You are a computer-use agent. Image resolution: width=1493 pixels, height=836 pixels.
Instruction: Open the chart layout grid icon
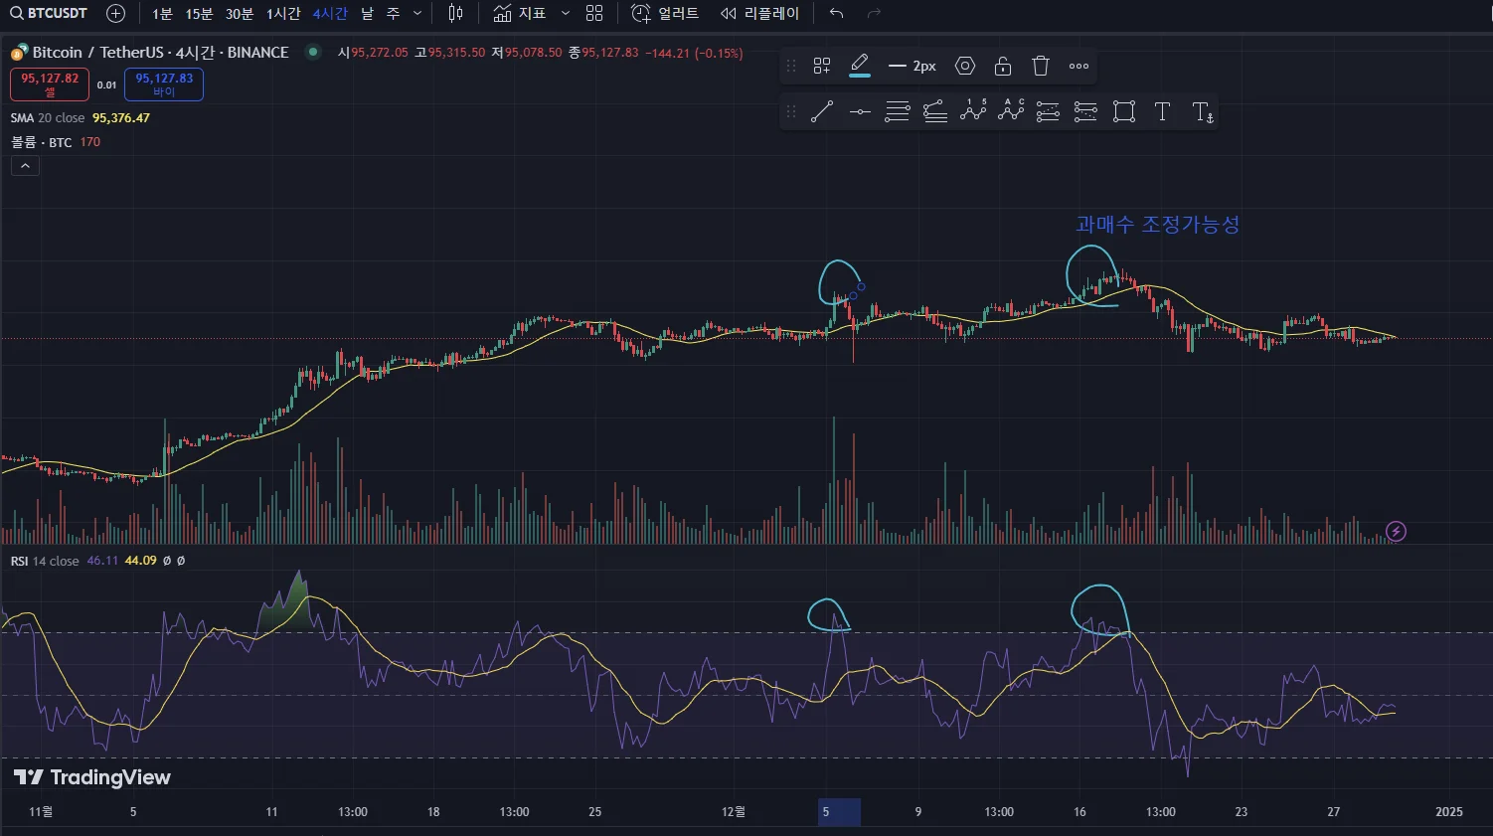point(594,14)
